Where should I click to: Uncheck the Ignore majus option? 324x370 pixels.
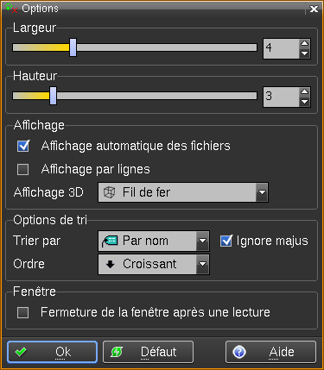[226, 241]
